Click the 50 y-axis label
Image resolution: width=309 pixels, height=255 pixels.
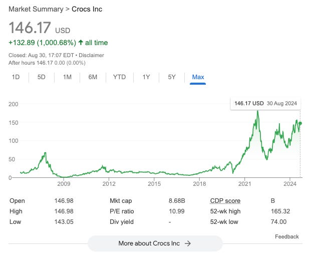click(12, 159)
